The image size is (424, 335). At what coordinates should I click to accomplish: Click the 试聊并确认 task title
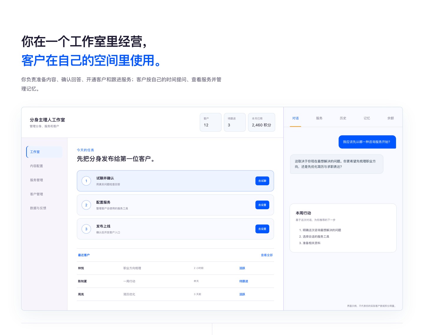point(105,178)
